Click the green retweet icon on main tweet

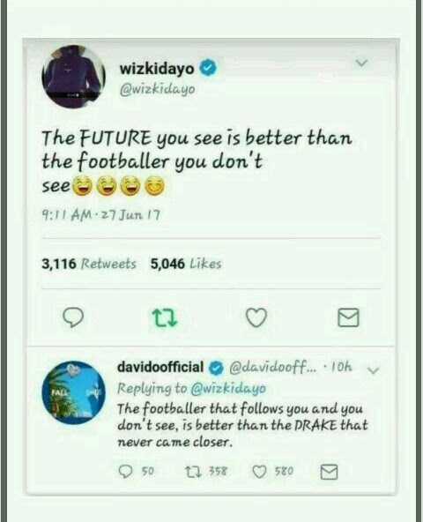point(165,317)
